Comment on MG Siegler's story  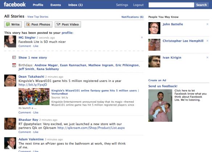pyautogui.click(x=25, y=46)
